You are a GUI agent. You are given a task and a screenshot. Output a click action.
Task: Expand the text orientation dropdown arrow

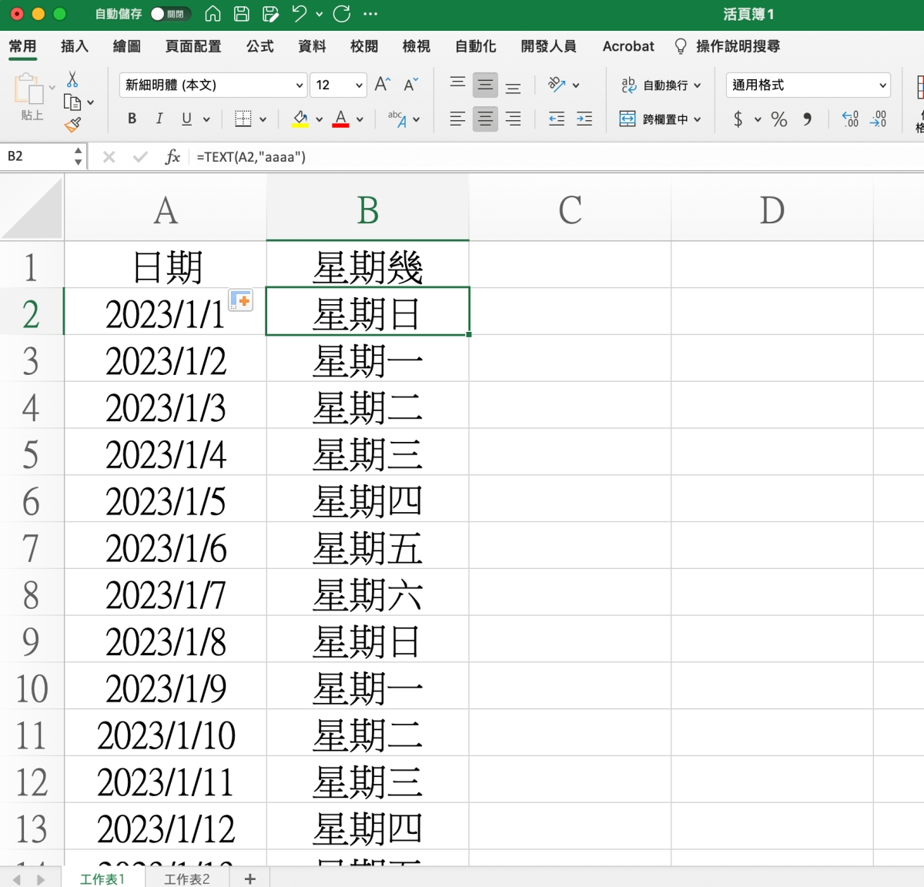(x=576, y=85)
